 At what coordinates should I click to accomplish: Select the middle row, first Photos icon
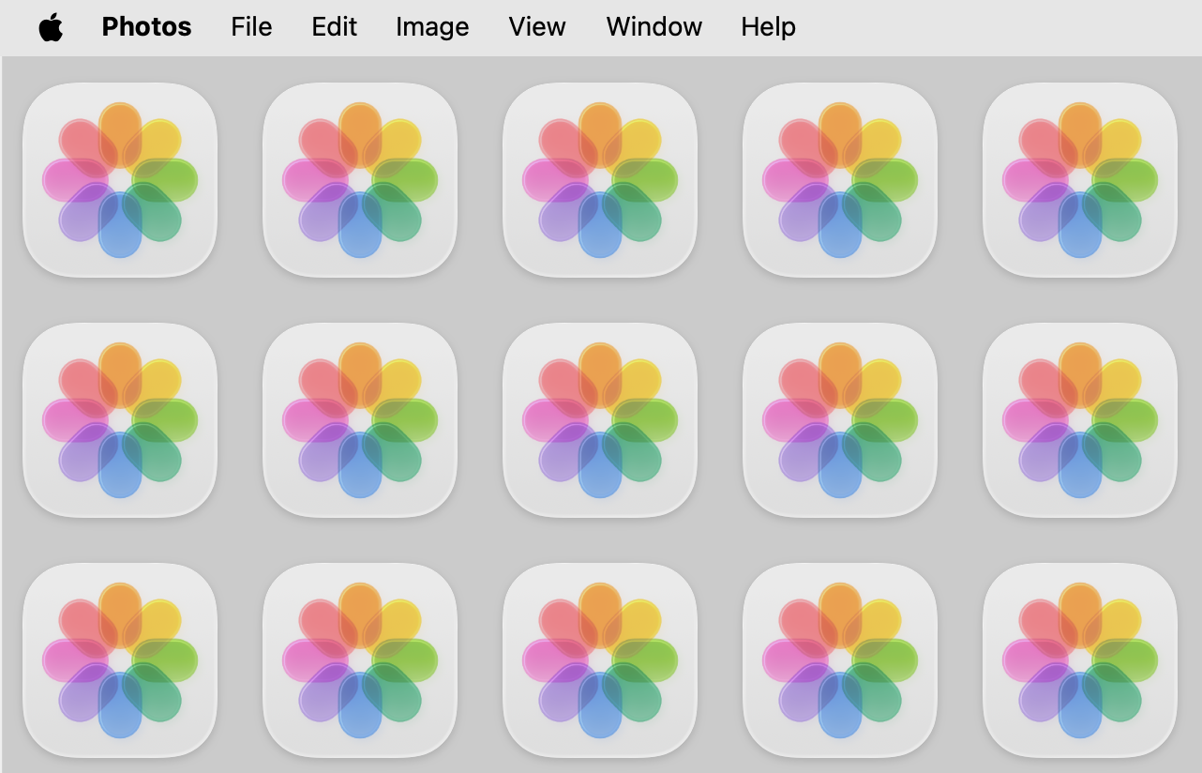point(120,419)
